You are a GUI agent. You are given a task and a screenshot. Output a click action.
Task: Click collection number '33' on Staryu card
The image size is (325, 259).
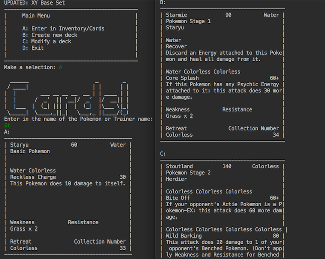coord(123,248)
